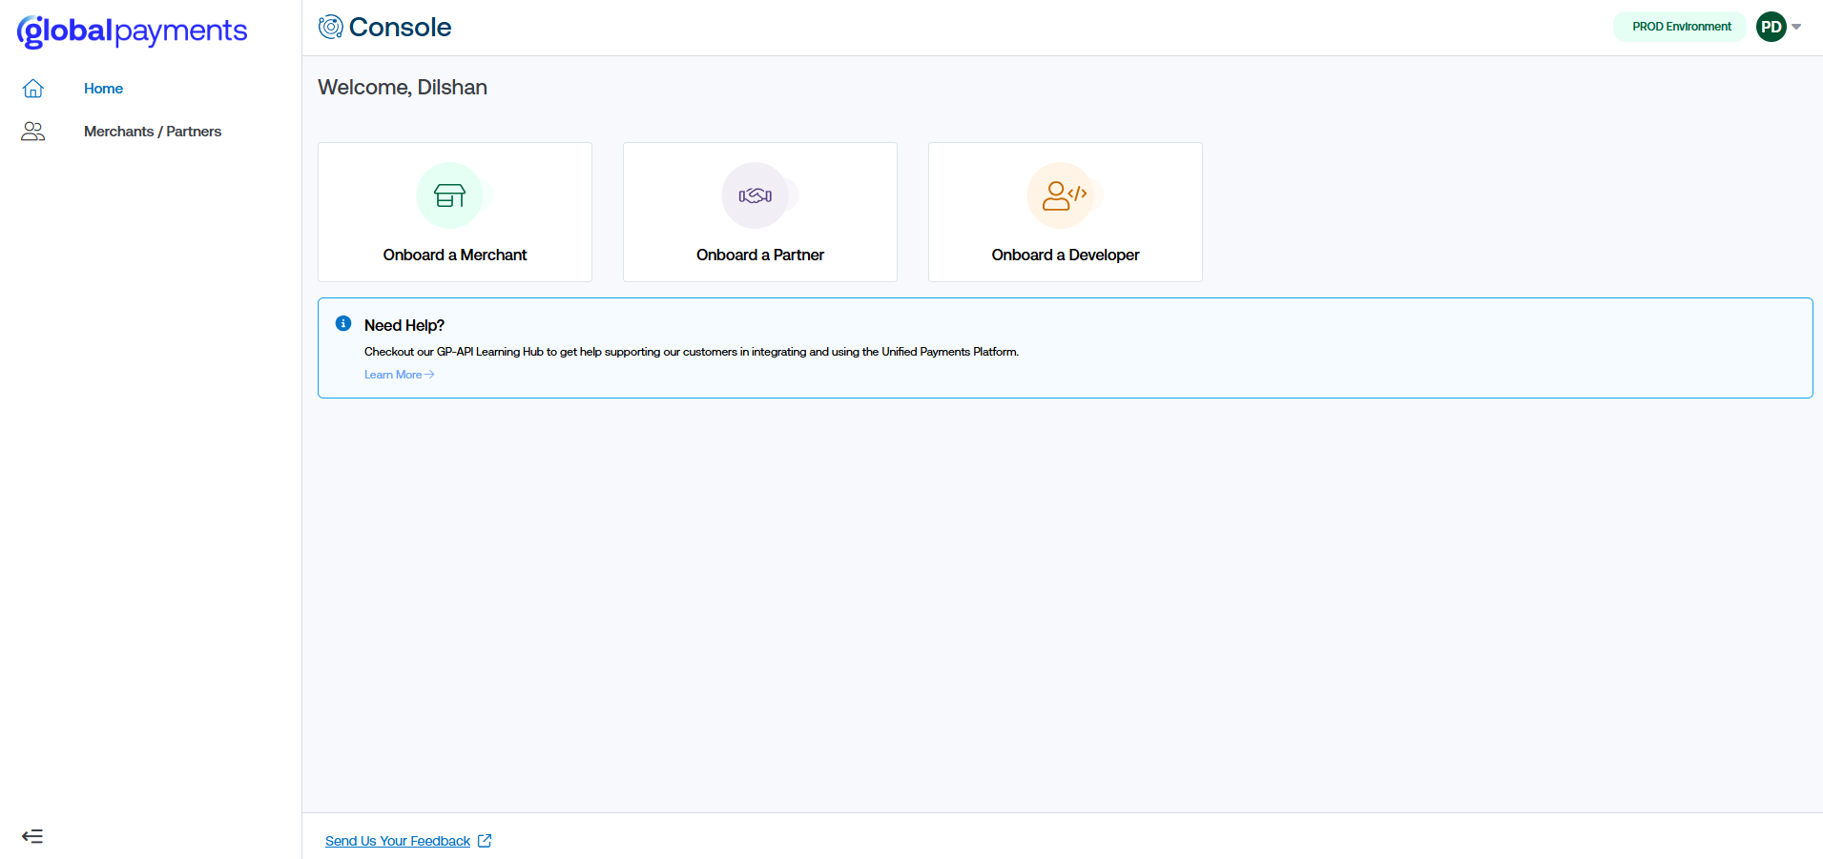Click the PROD Environment badge
The height and width of the screenshot is (859, 1823).
(1681, 27)
